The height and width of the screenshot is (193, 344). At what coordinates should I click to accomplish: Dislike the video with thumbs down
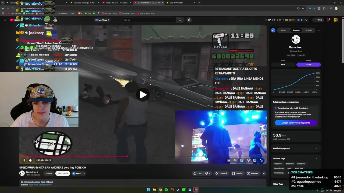[208, 173]
